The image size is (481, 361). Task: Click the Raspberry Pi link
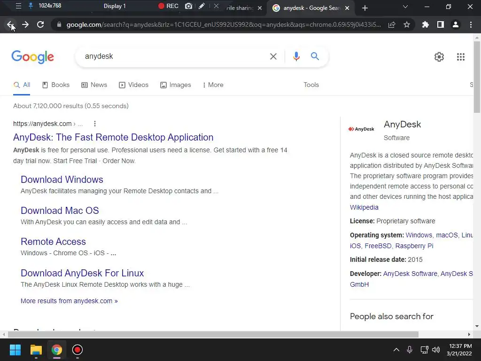pyautogui.click(x=414, y=246)
